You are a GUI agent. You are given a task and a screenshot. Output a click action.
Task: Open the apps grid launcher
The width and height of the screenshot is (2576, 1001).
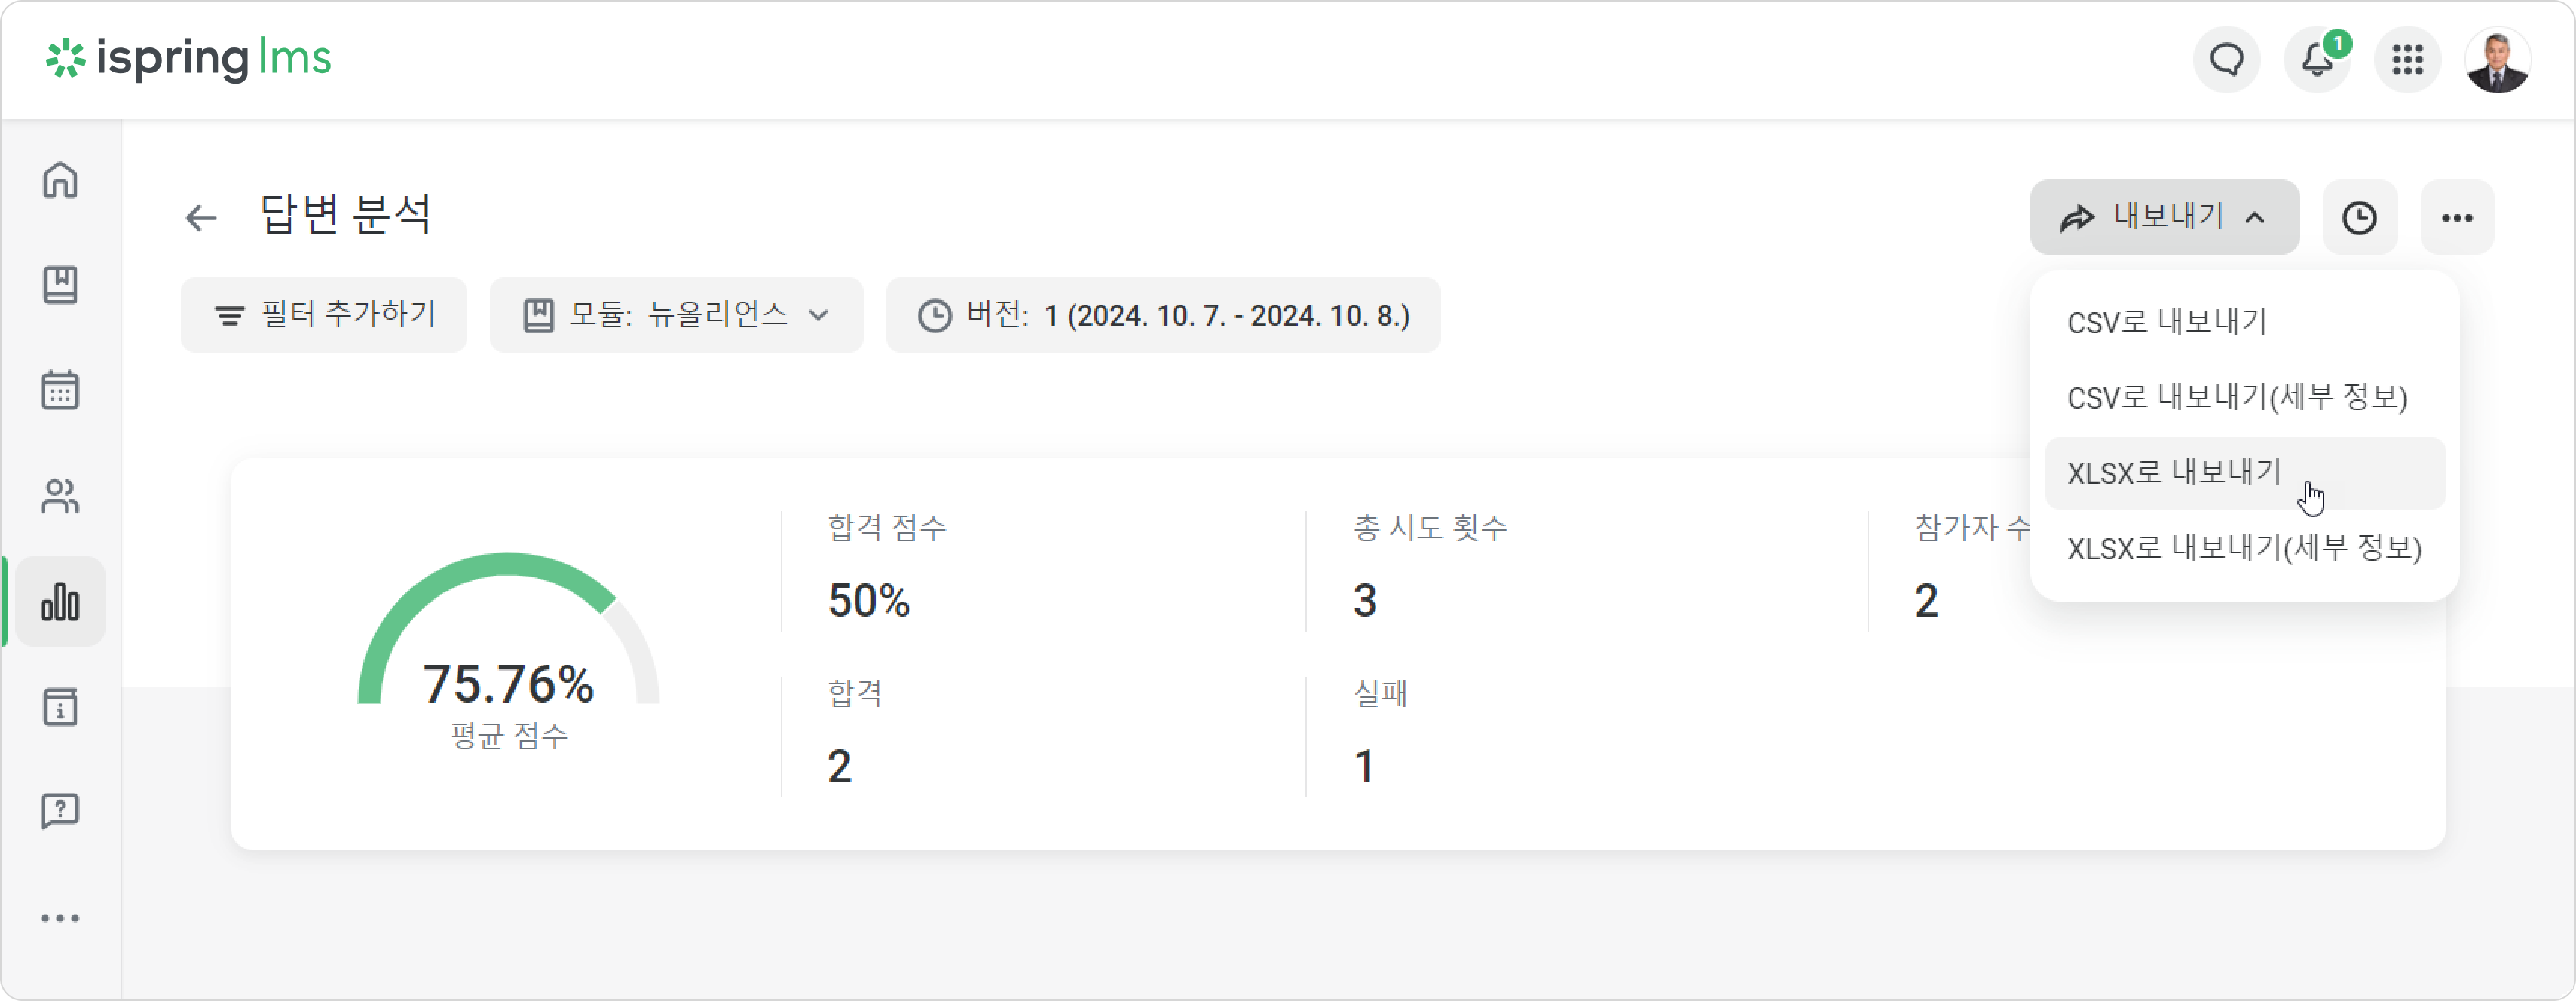2407,60
